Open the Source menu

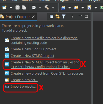tap(27, 1)
